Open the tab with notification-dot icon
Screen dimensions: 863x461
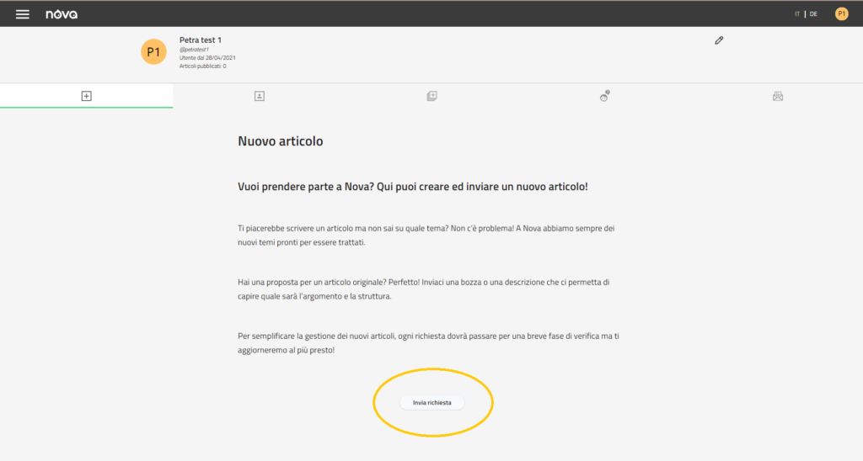[x=604, y=96]
